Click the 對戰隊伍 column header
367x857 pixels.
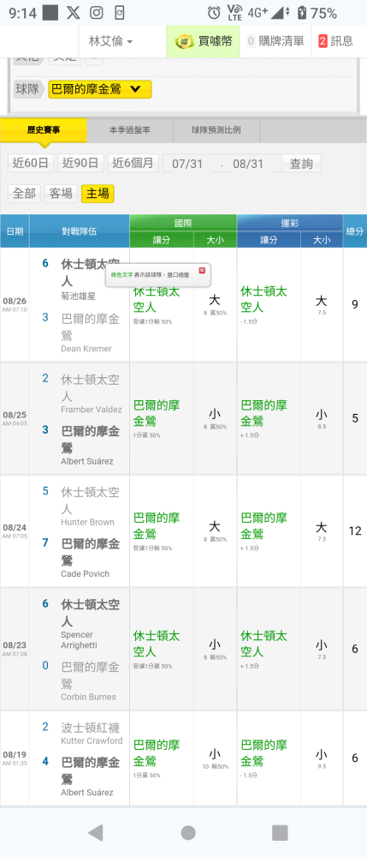tap(80, 231)
